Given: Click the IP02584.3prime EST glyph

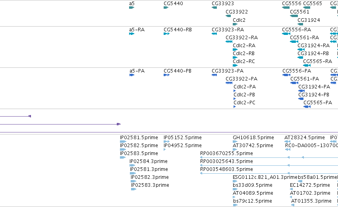Looking at the screenshot, I should pos(132,165).
